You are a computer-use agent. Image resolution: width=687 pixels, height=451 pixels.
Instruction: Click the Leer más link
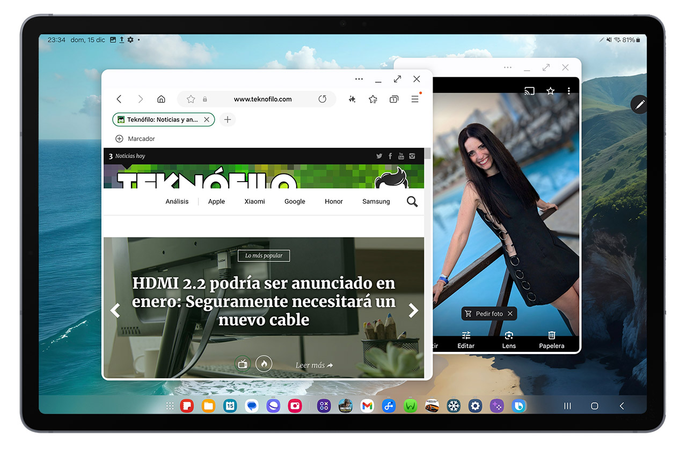314,365
